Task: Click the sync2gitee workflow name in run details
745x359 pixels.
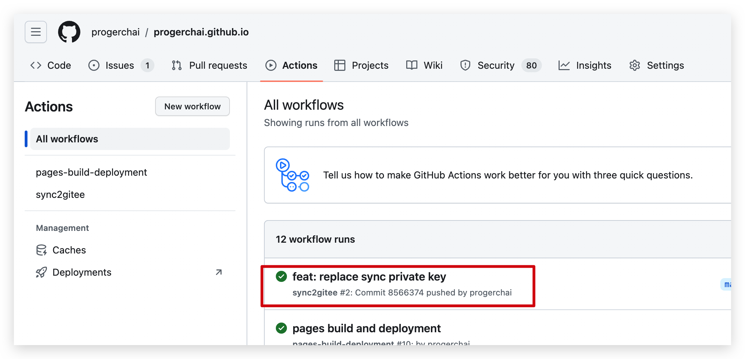Action: tap(315, 292)
